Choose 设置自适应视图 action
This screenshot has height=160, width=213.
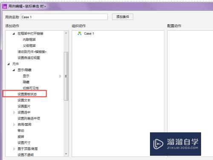click(x=29, y=58)
